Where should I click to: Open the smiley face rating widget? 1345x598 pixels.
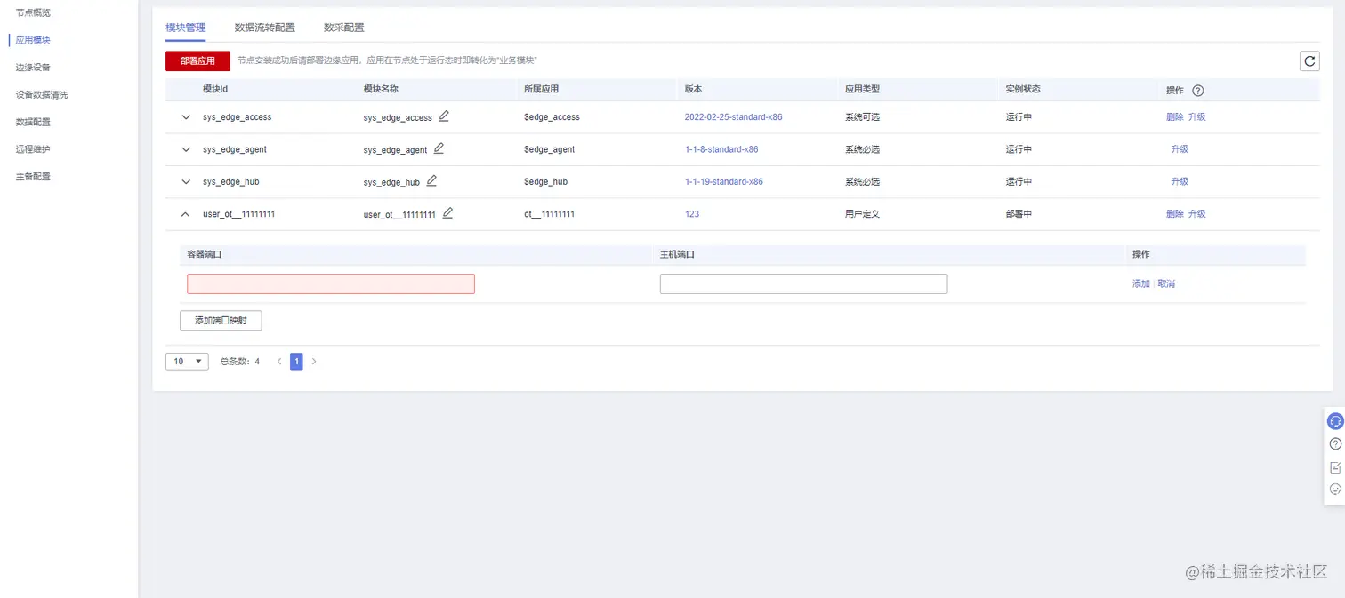click(1335, 489)
